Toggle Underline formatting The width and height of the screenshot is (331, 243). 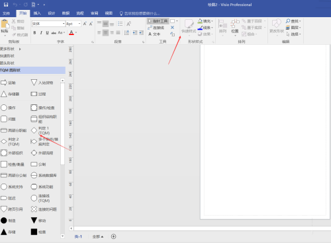(x=47, y=33)
